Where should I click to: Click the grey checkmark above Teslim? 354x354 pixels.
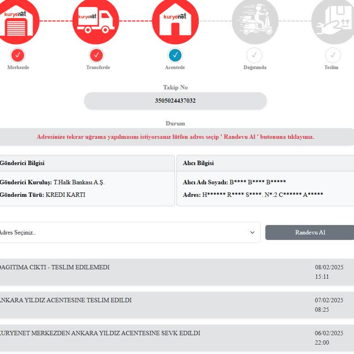(333, 55)
